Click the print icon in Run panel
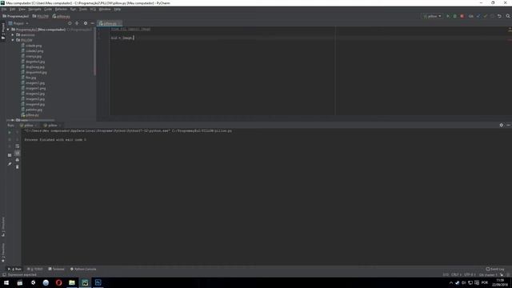Viewport: 512px width, 288px height. [18, 160]
